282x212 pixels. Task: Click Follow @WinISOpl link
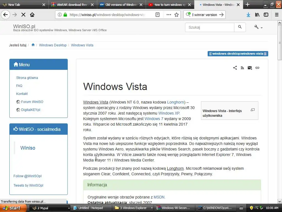coord(28,176)
